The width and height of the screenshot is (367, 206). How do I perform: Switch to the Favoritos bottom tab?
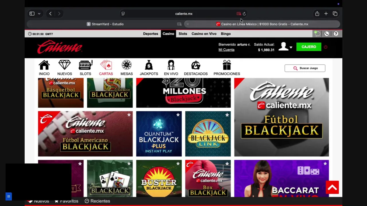67,201
